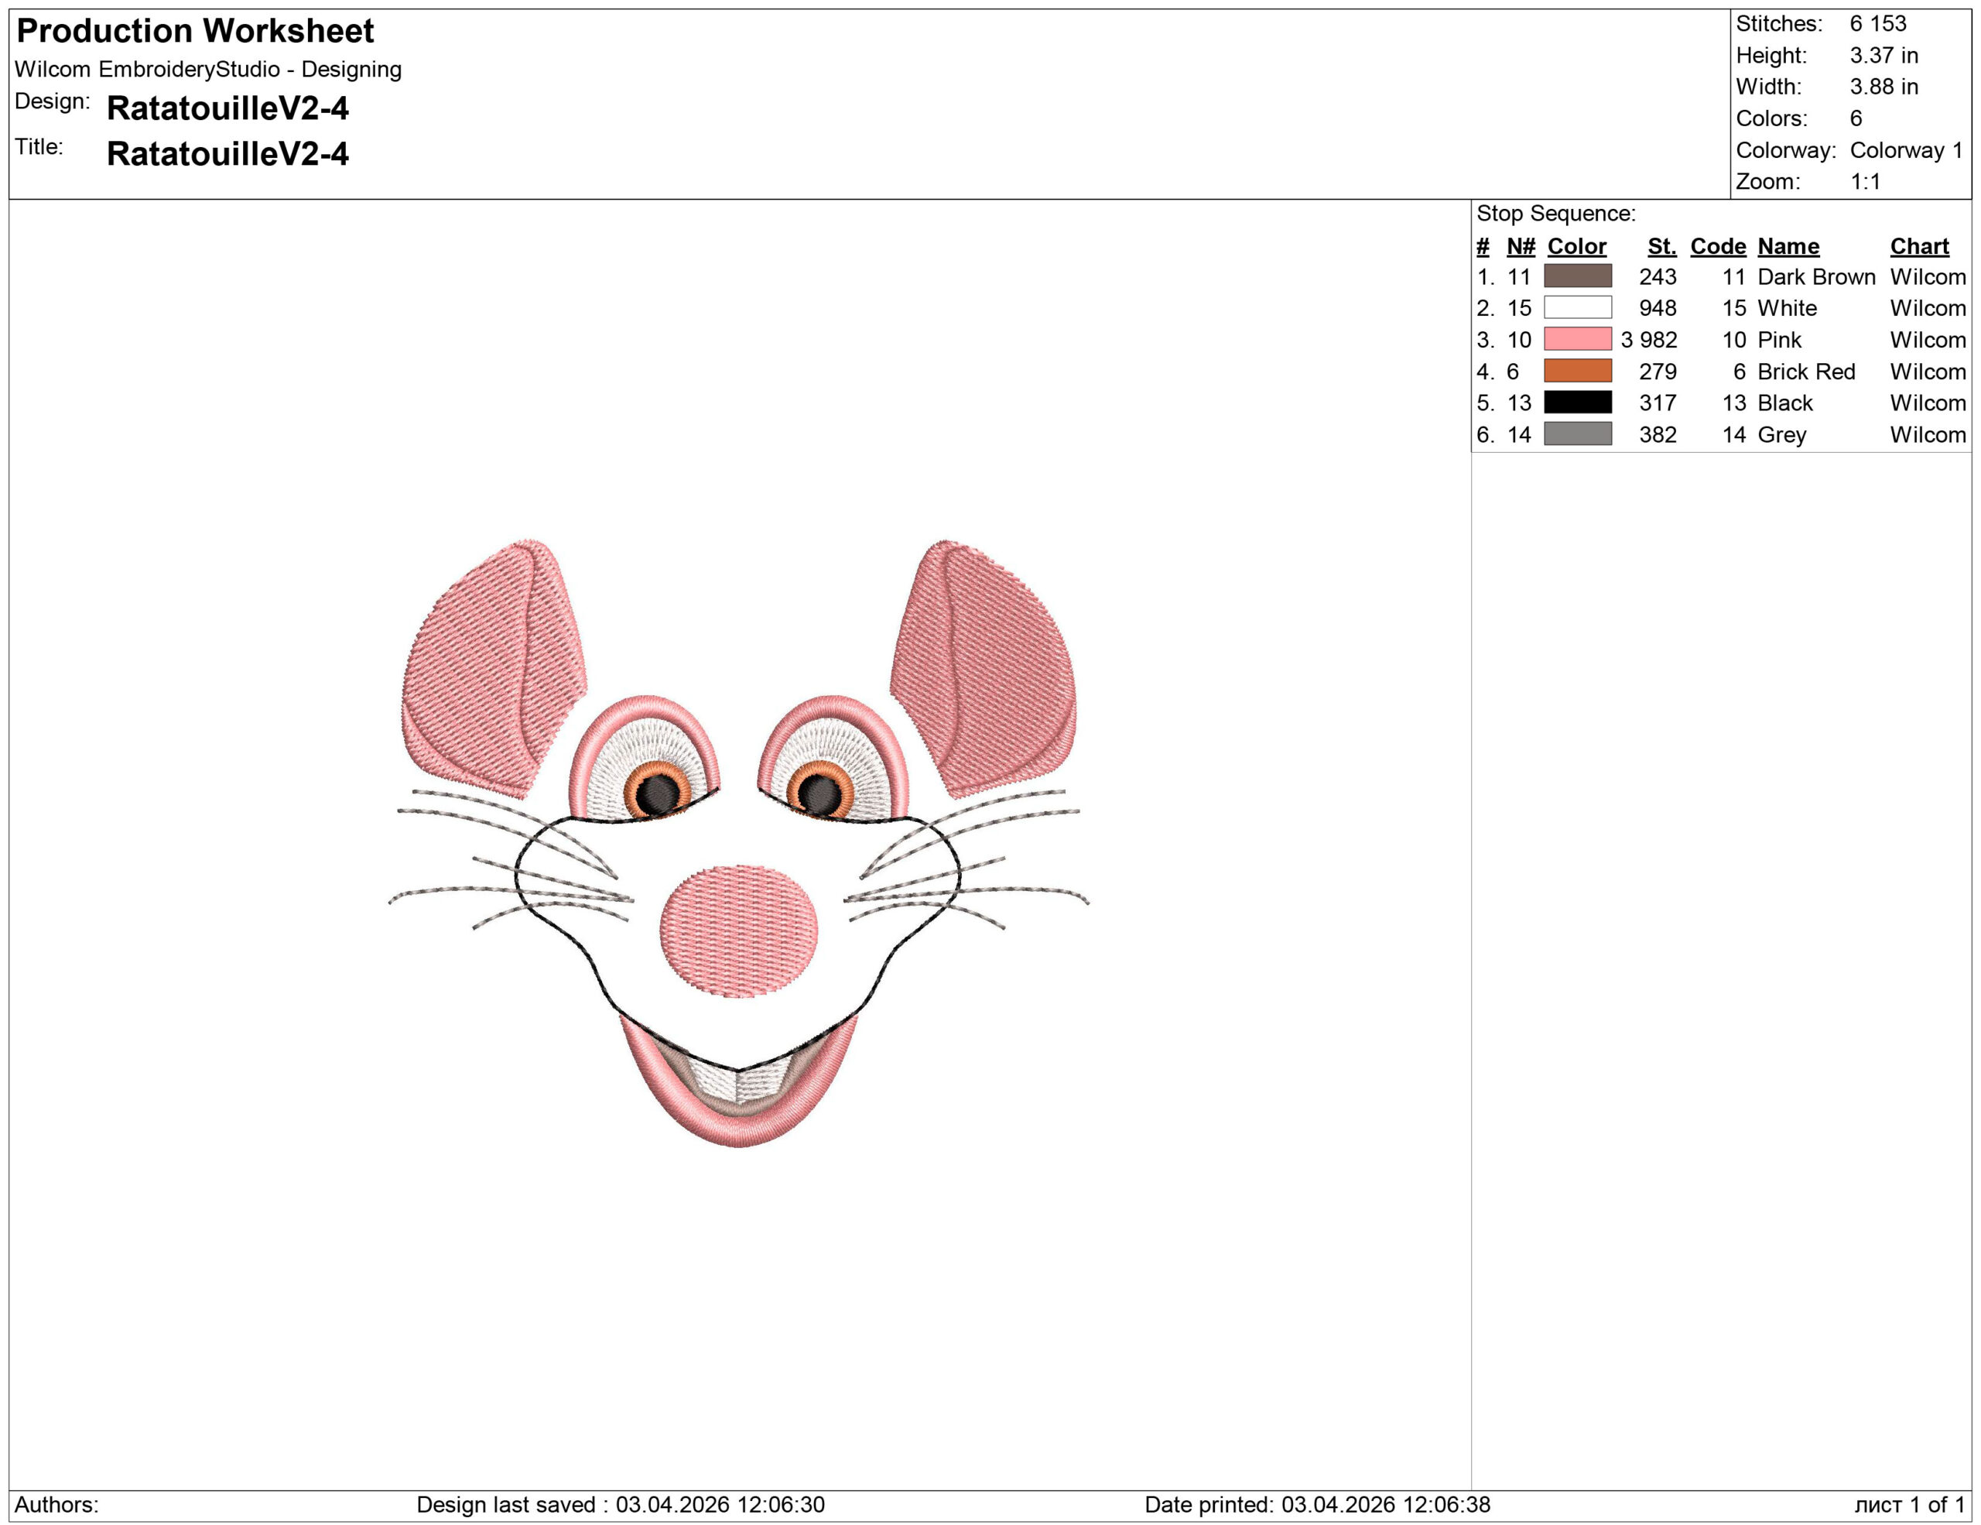
Task: Click the rat's left eye pupil
Action: tap(658, 793)
